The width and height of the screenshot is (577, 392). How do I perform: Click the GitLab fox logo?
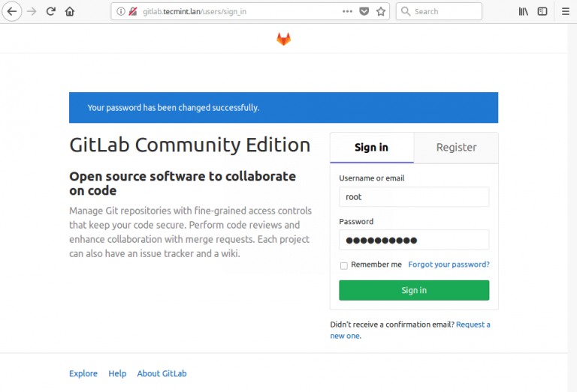point(283,39)
